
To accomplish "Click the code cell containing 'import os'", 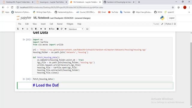I will tap(102, 56).
